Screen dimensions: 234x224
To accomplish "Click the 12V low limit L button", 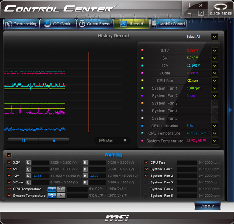I will tap(28, 176).
